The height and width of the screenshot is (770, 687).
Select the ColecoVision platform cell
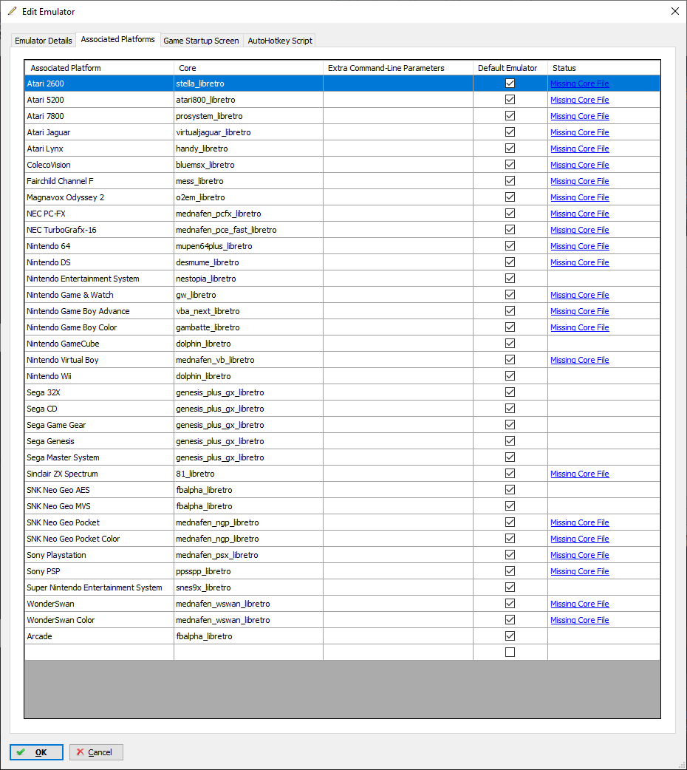coord(99,165)
